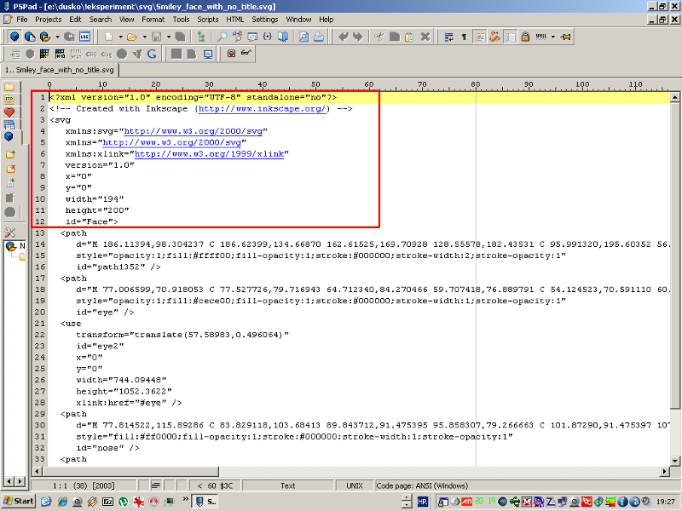Follow the w3.org/1999/xlink link

(209, 154)
